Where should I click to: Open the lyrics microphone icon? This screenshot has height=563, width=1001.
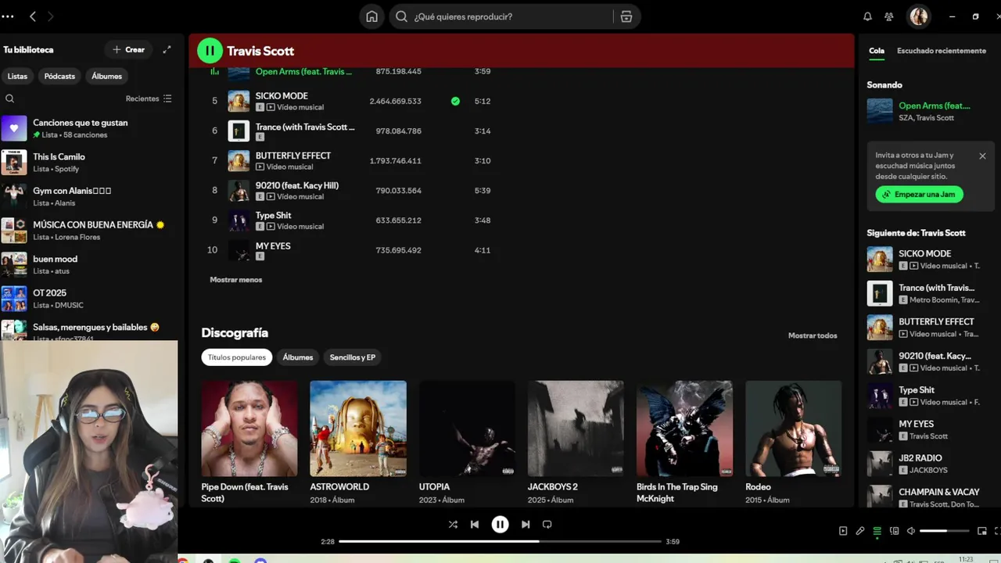860,531
